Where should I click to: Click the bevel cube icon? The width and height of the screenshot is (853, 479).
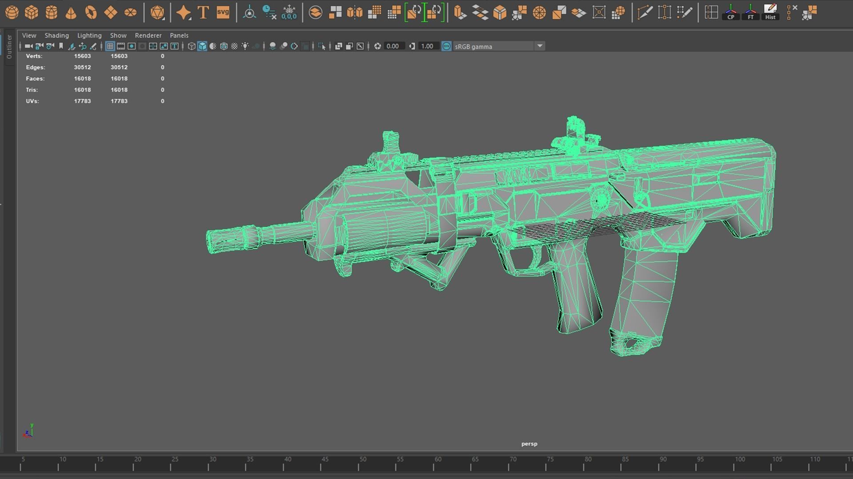(x=500, y=12)
